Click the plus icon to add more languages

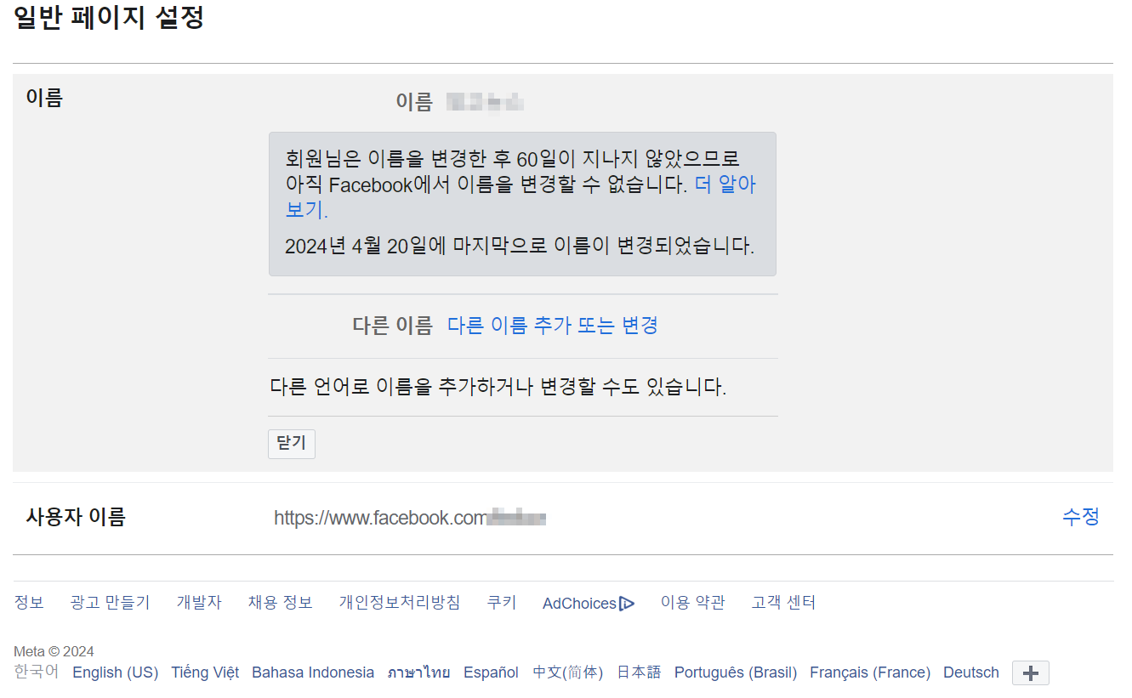(1029, 672)
